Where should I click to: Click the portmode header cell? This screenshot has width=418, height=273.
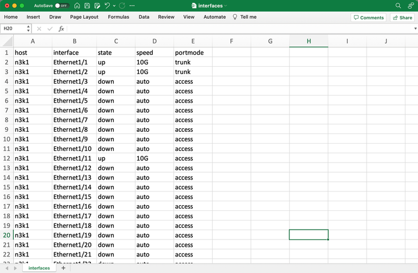(193, 52)
